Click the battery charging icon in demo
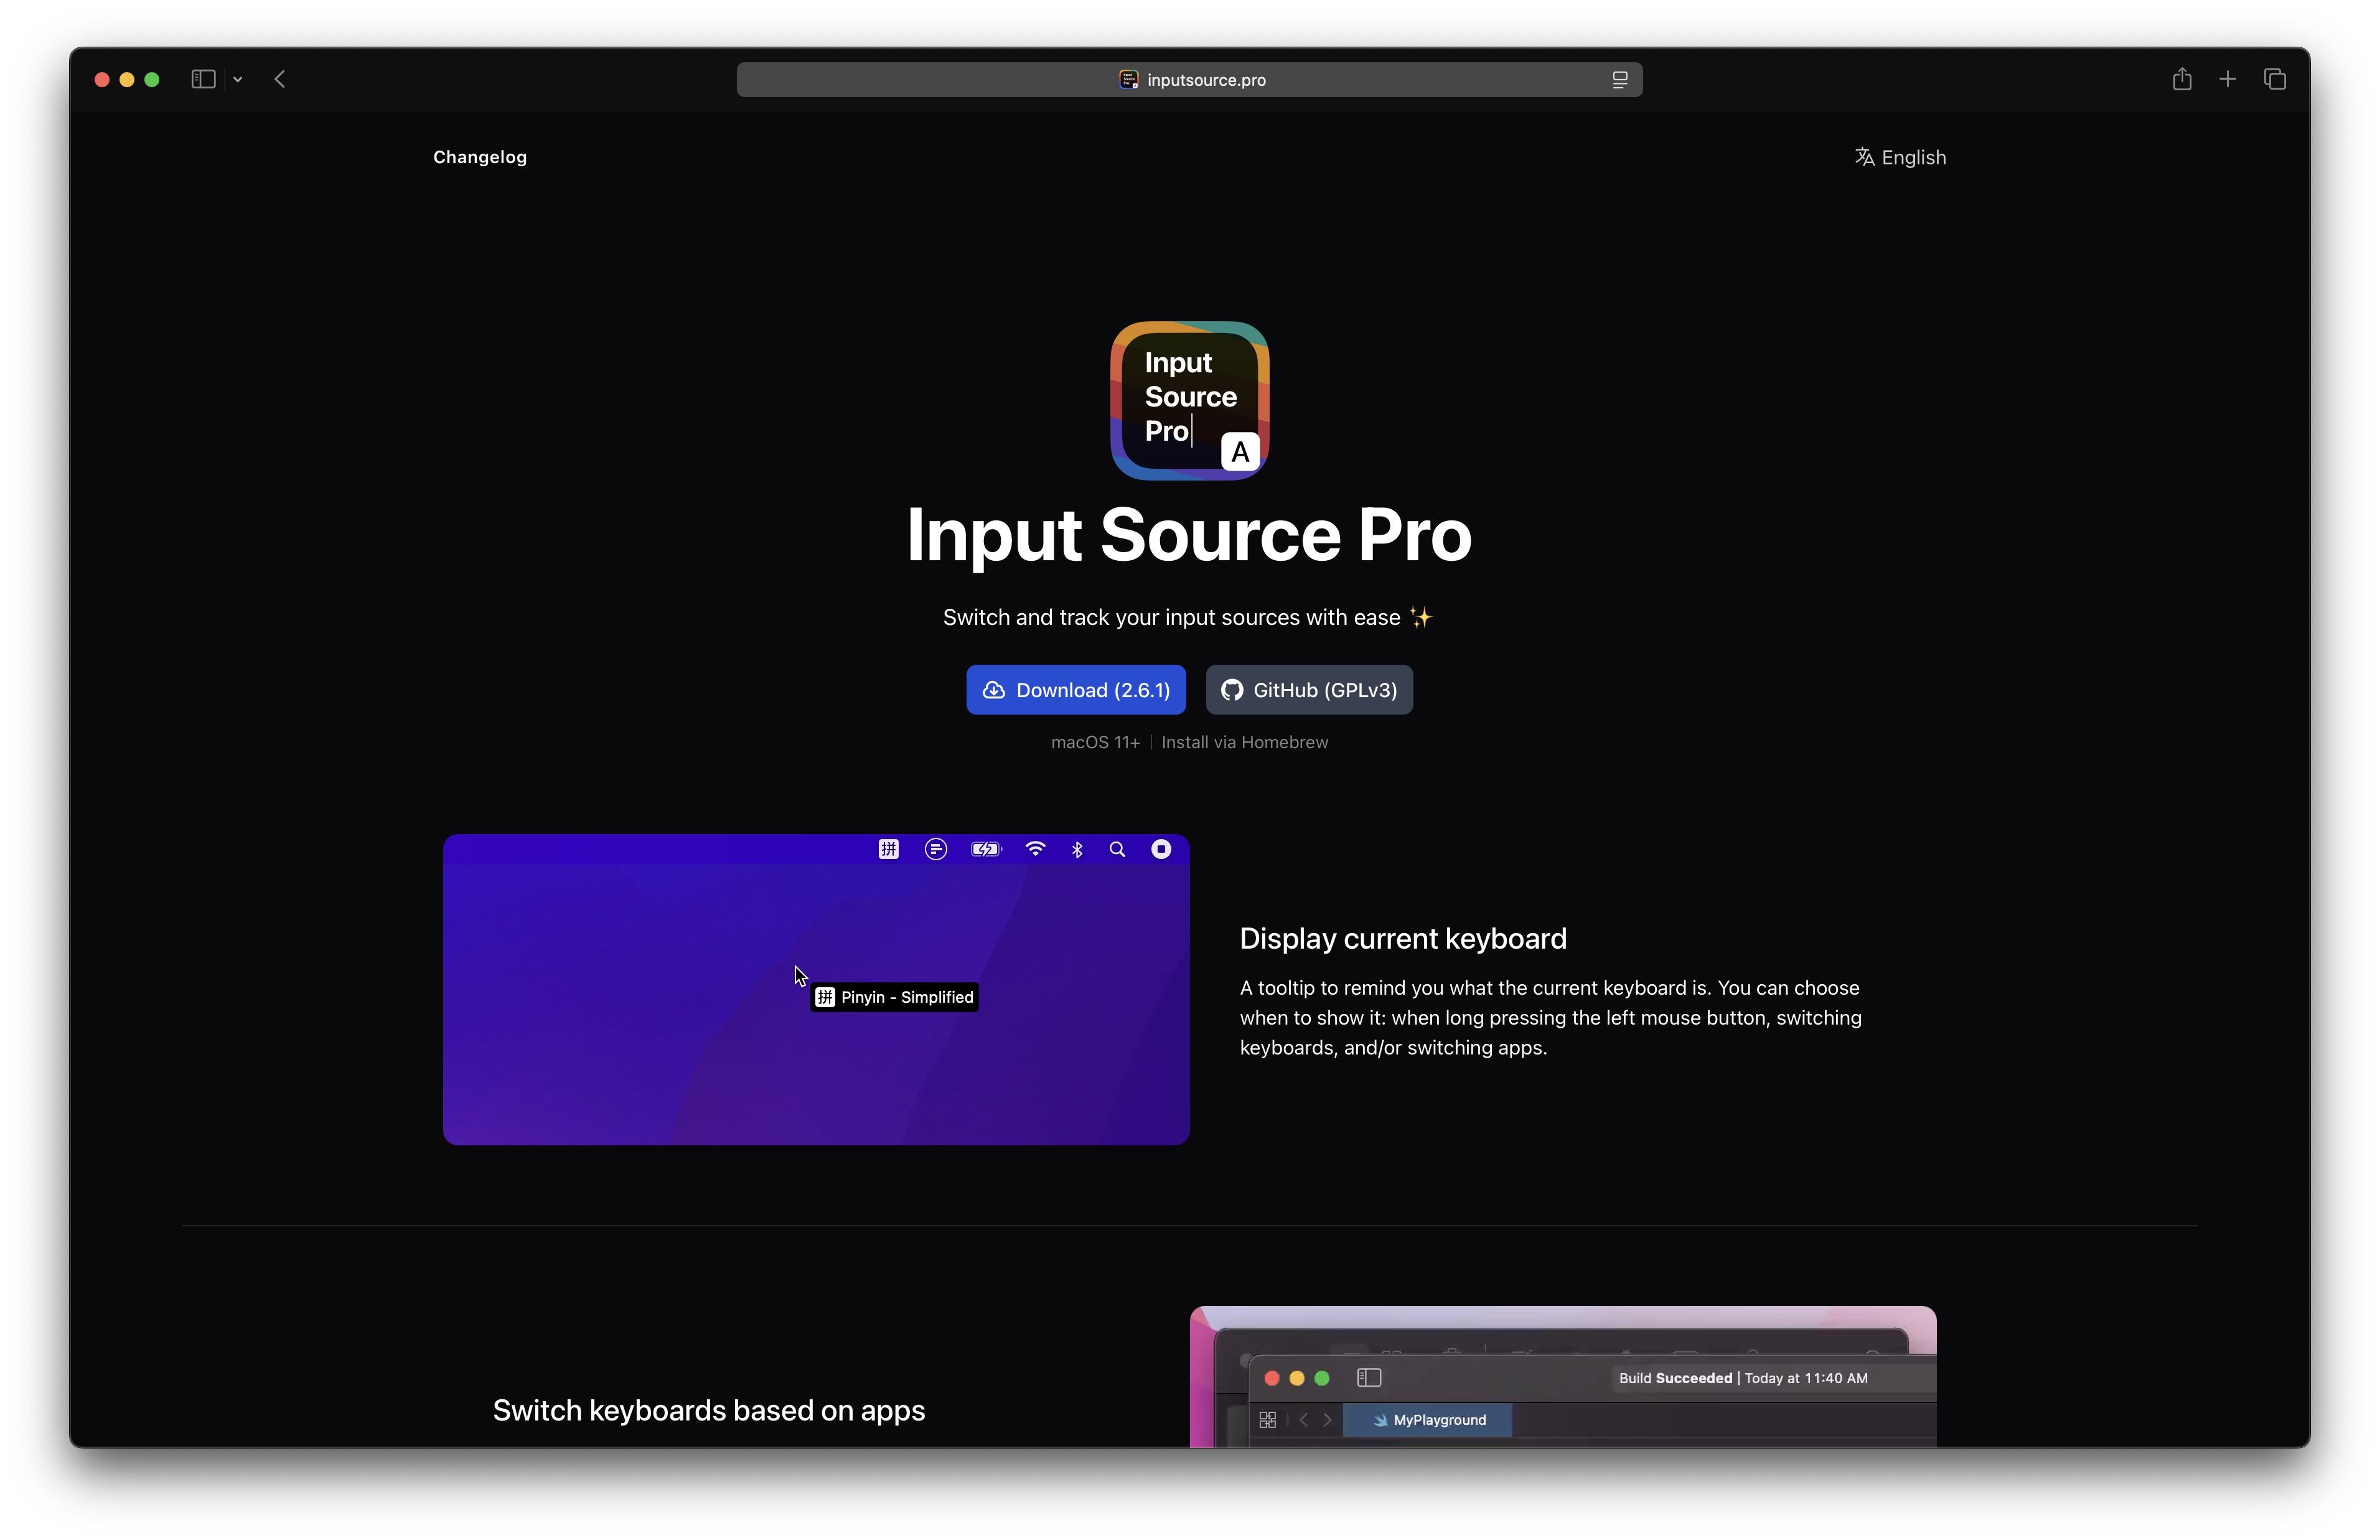The image size is (2380, 1540). pos(986,849)
